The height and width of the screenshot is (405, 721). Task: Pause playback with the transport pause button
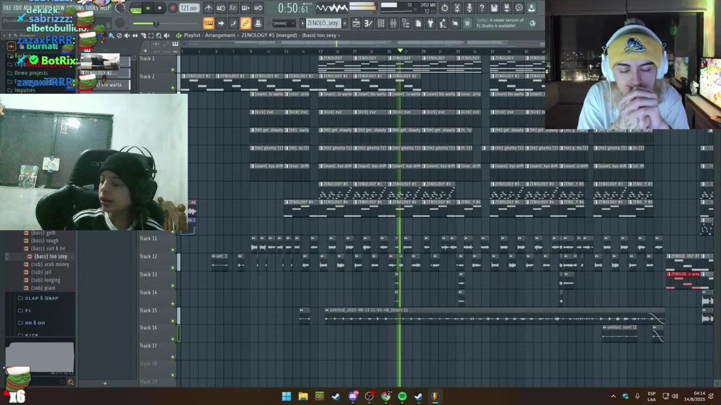click(148, 8)
